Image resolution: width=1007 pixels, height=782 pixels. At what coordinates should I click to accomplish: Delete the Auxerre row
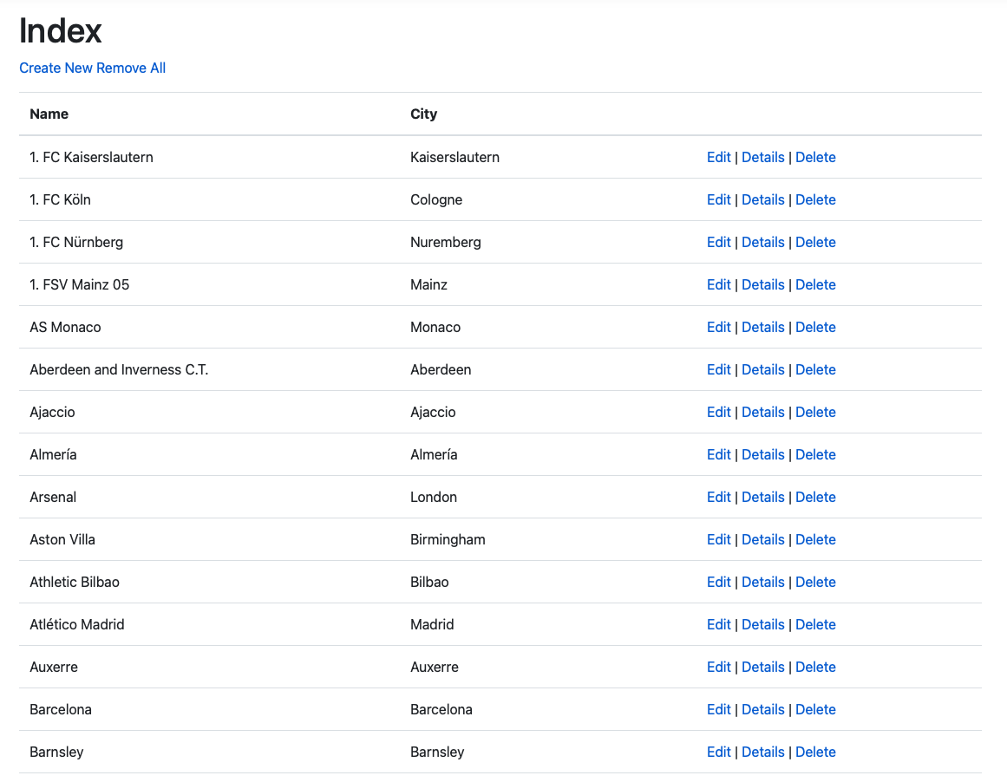[815, 667]
